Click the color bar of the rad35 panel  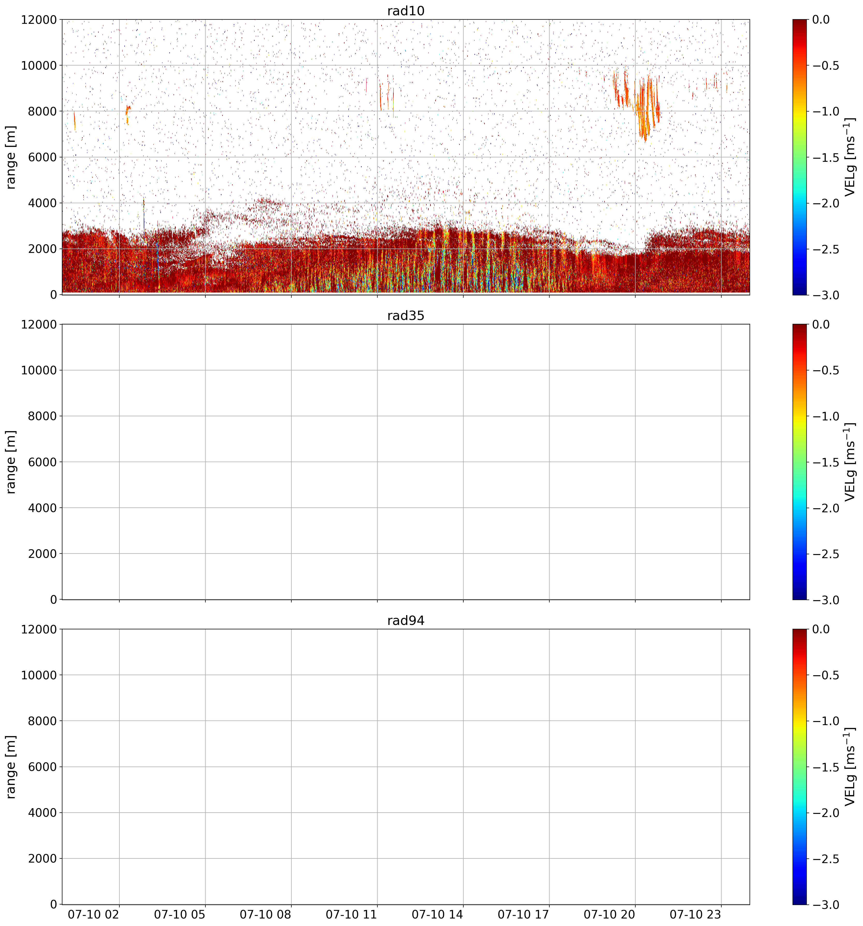800,462
